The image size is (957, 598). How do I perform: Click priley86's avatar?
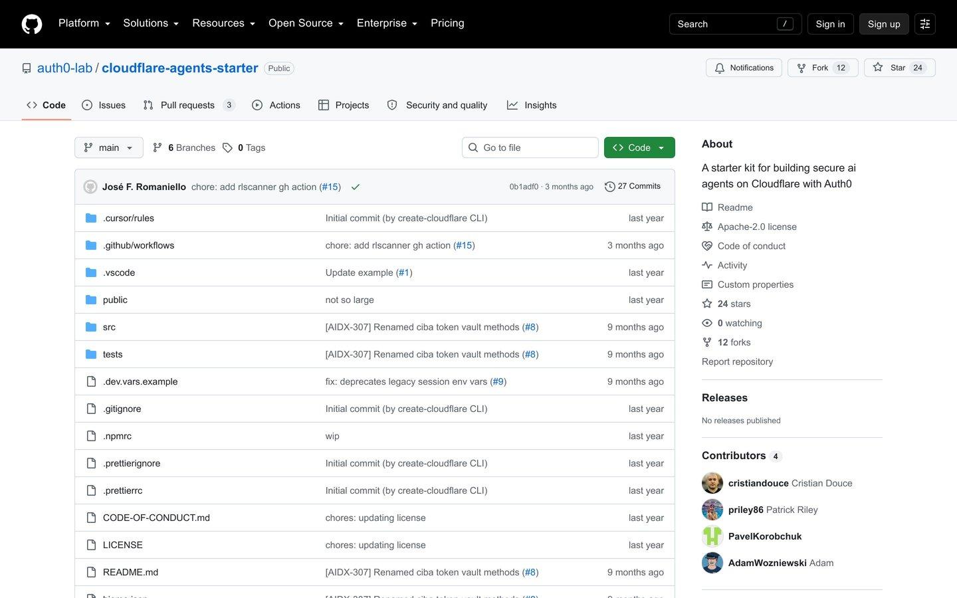click(712, 510)
